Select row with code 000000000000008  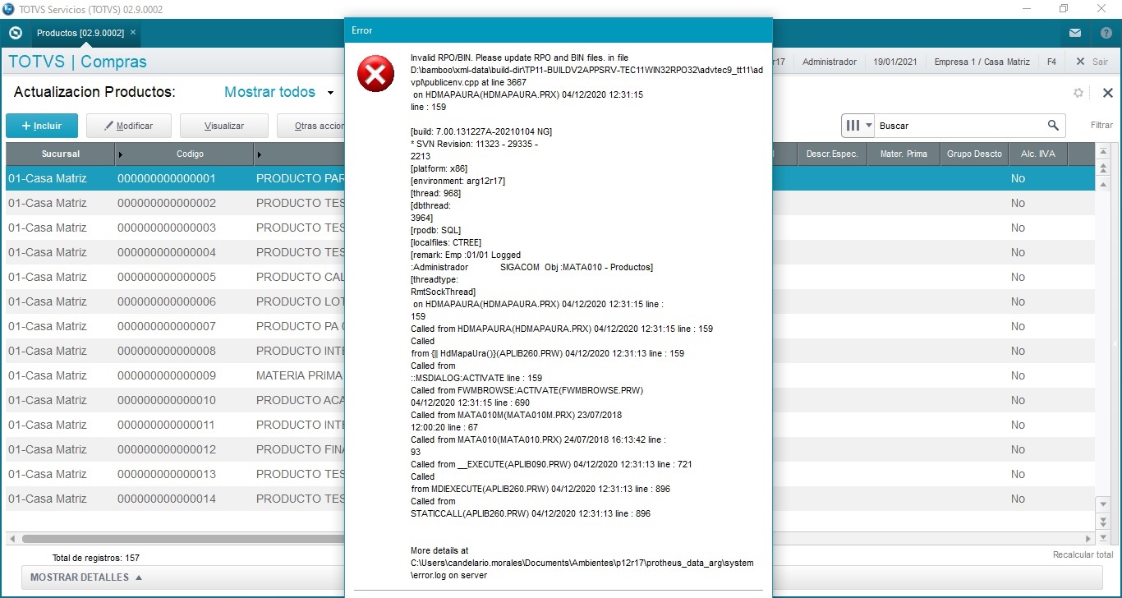coord(550,351)
